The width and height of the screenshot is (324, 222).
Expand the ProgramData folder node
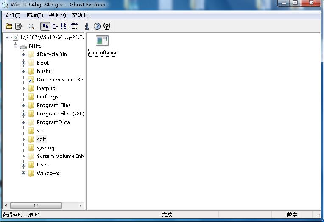coord(23,122)
